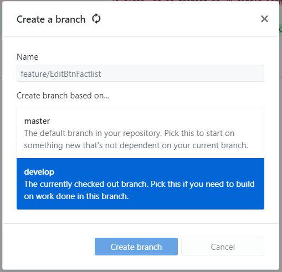Click the refresh sync icon beside the title
Viewport: 282px width, 272px height.
click(96, 19)
